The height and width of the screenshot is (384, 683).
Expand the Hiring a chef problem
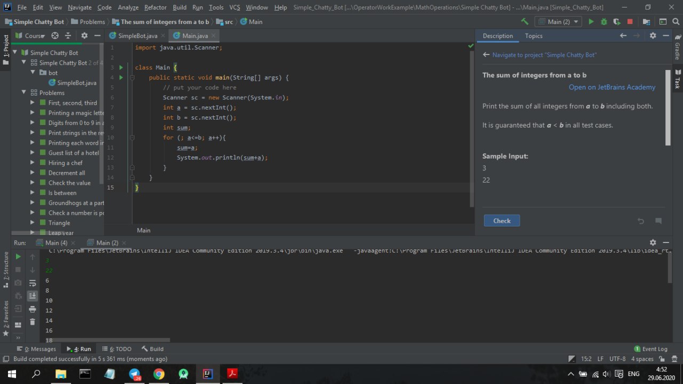(x=33, y=163)
